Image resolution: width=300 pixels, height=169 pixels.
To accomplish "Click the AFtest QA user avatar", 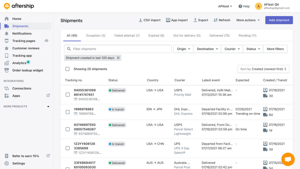I will (258, 6).
